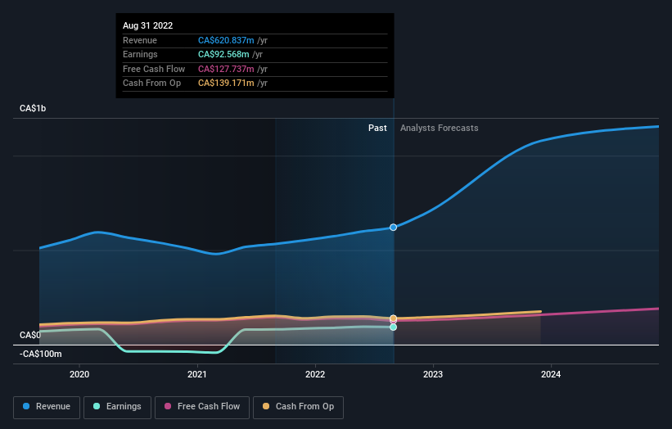Viewport: 672px width, 429px height.
Task: Toggle the Revenue legend button
Action: pos(47,407)
